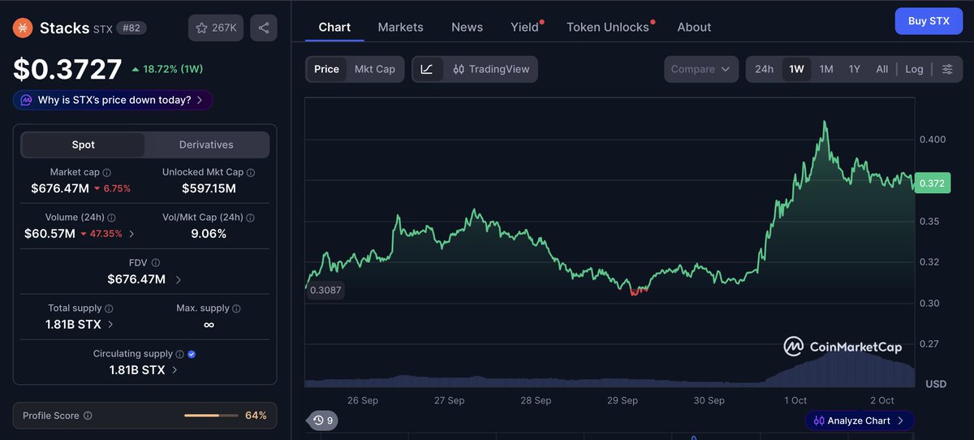Add Stacks to watchlist via star button
Image resolution: width=974 pixels, height=440 pixels.
[215, 28]
